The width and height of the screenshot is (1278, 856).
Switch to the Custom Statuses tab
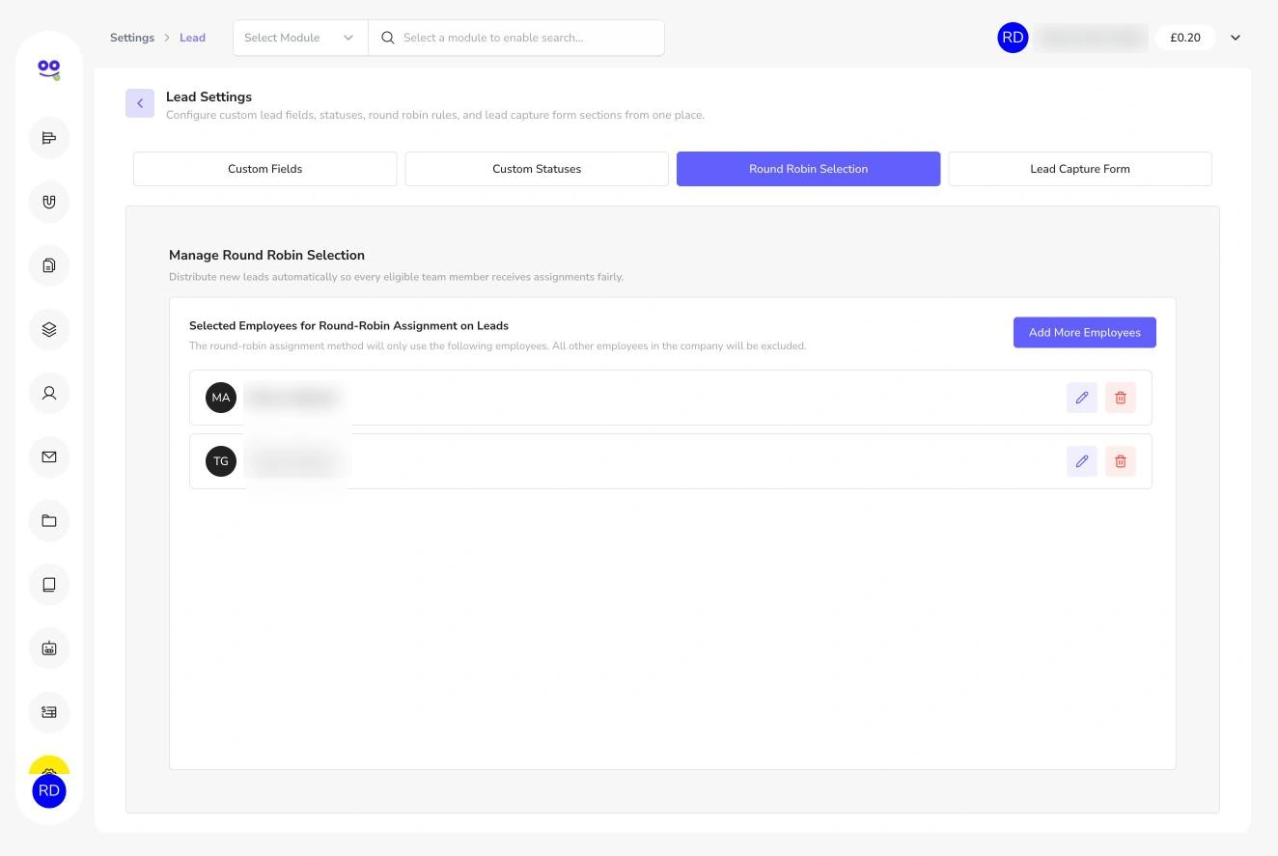coord(537,169)
